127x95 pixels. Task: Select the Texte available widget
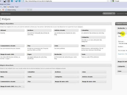[93, 54]
